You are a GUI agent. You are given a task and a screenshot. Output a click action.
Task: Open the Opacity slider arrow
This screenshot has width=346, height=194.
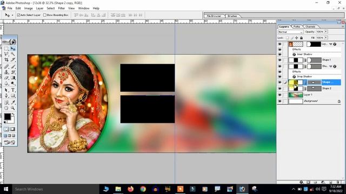[326, 32]
